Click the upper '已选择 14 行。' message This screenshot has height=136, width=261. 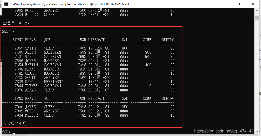pos(16,23)
